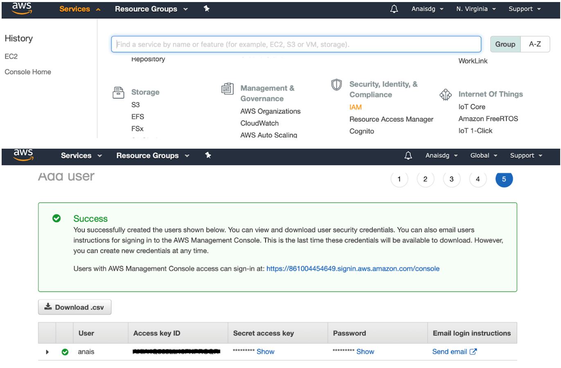Viewport: 561px width, 368px height.
Task: Download the credentials .csv file
Action: [74, 307]
